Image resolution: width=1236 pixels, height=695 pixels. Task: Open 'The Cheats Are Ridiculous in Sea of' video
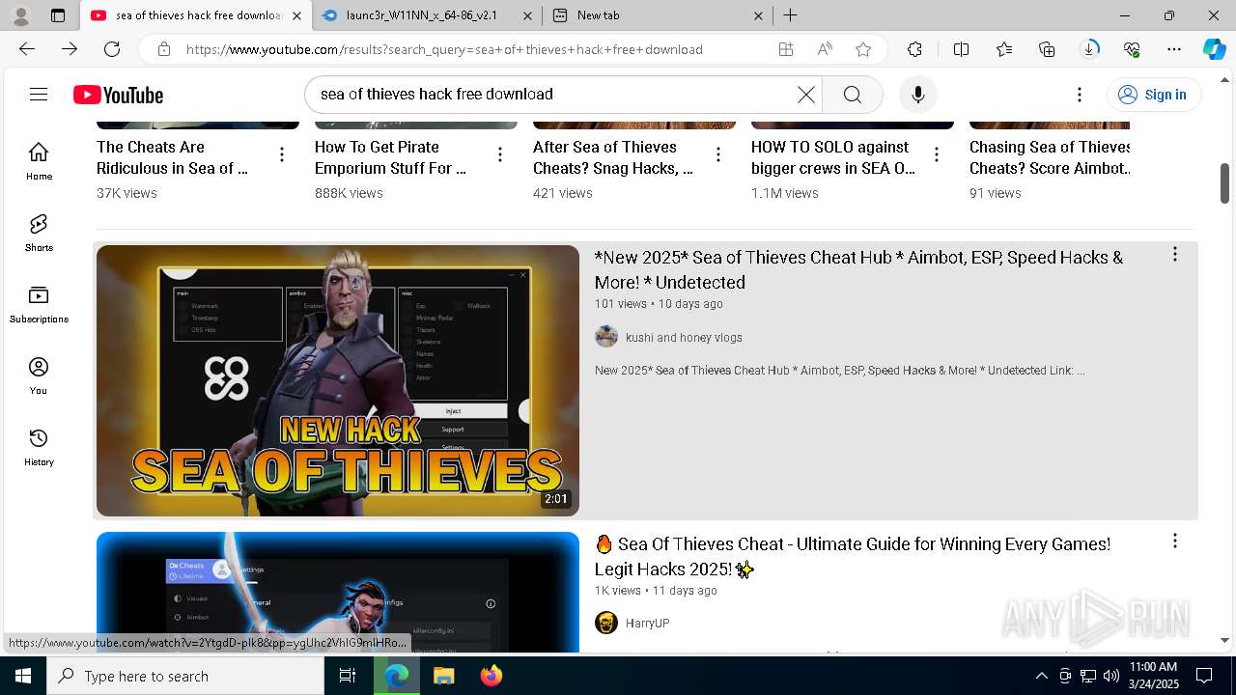pos(173,157)
